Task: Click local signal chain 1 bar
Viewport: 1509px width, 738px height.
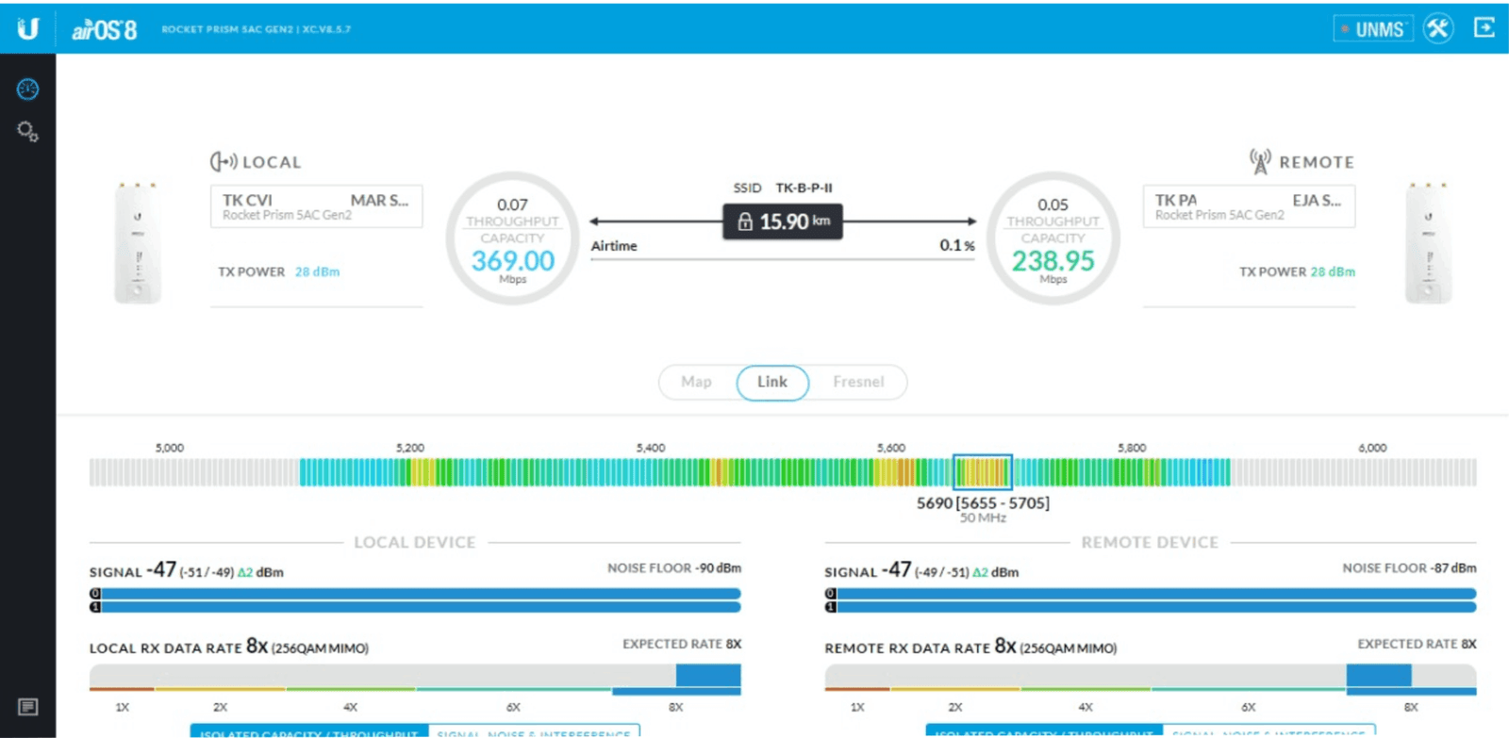Action: click(x=415, y=607)
